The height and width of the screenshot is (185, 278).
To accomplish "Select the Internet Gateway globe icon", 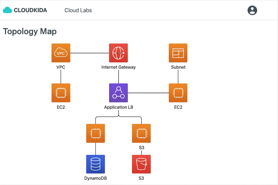I will [x=118, y=53].
